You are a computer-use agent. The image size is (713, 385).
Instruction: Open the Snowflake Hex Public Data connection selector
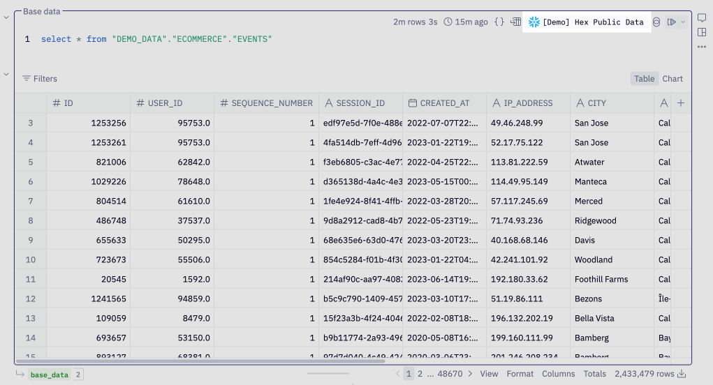point(587,22)
